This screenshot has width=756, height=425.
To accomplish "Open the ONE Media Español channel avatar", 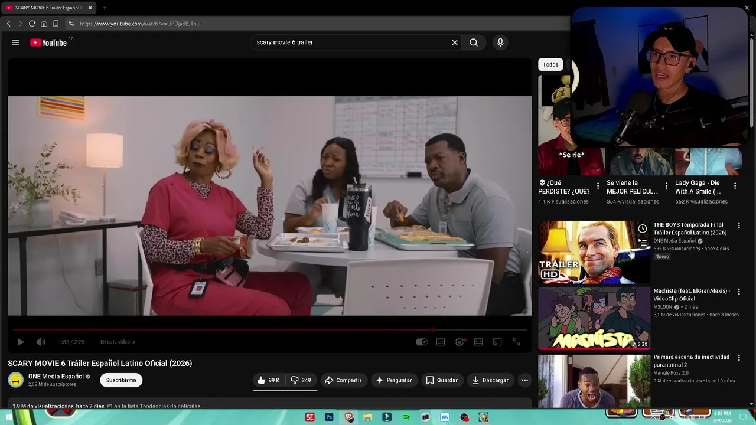I will (x=16, y=380).
